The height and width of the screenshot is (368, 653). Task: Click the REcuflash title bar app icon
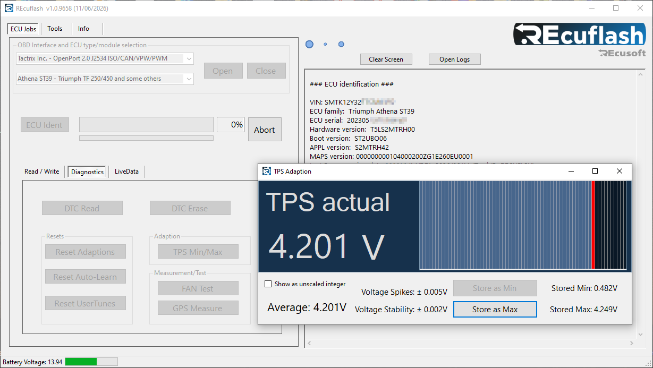click(9, 8)
